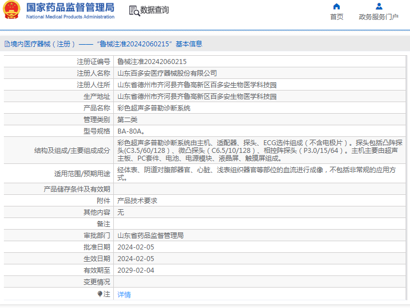410x308 pixels.
Task: Click the 注册人名称 row label
Action: (93, 73)
